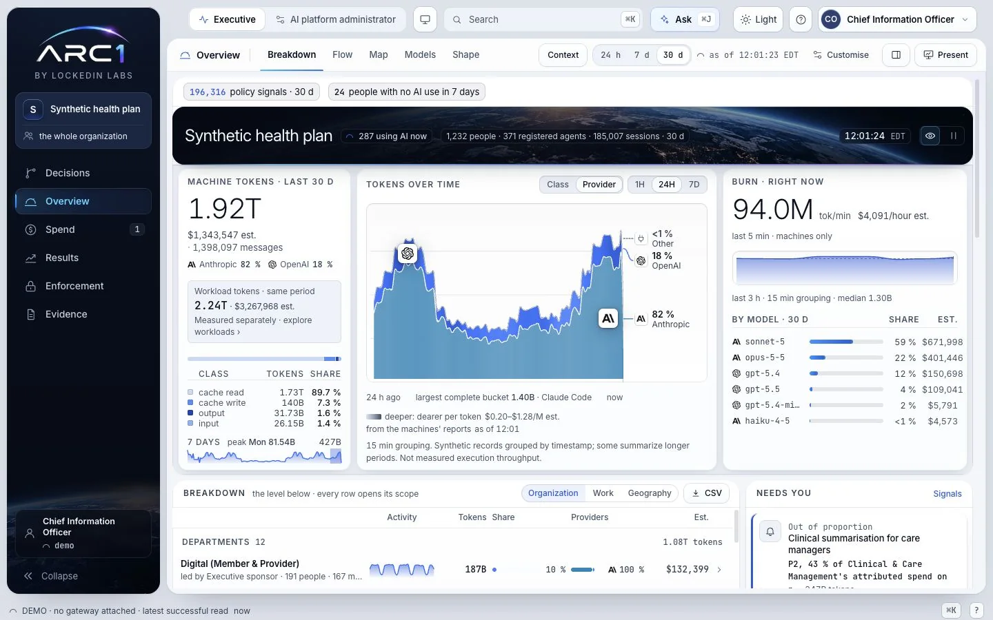Viewport: 993px width, 620px height.
Task: Open the Shape tab
Action: [466, 55]
